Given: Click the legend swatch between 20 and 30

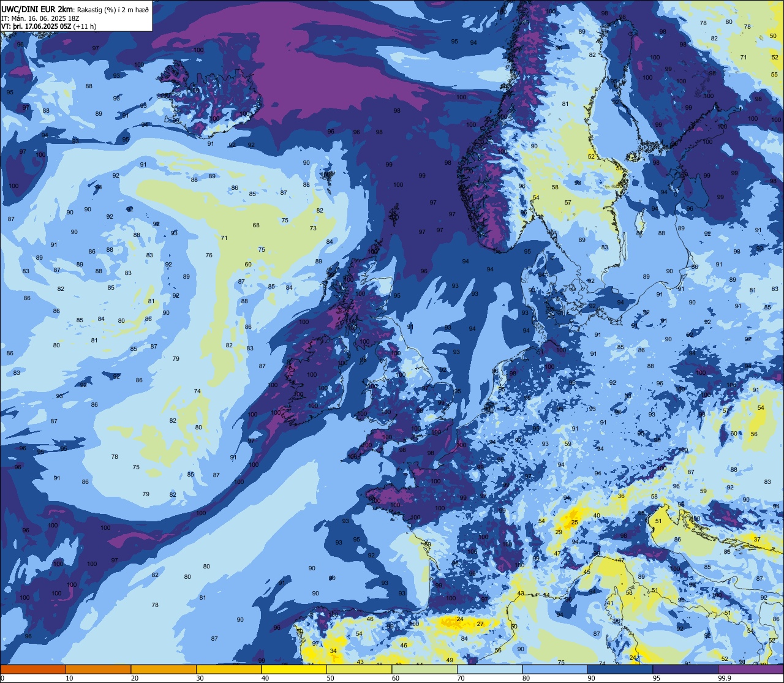Looking at the screenshot, I should pos(164,669).
